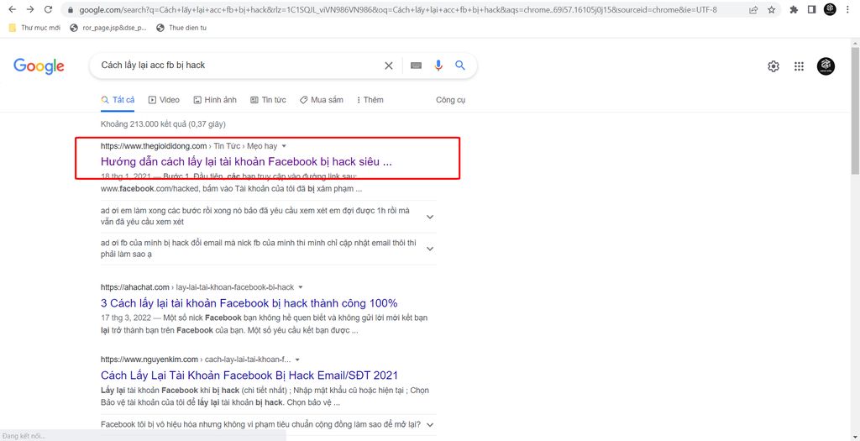
Task: Expand 'Facebook tôi bị vô hiệu hóa' question
Action: click(x=430, y=425)
